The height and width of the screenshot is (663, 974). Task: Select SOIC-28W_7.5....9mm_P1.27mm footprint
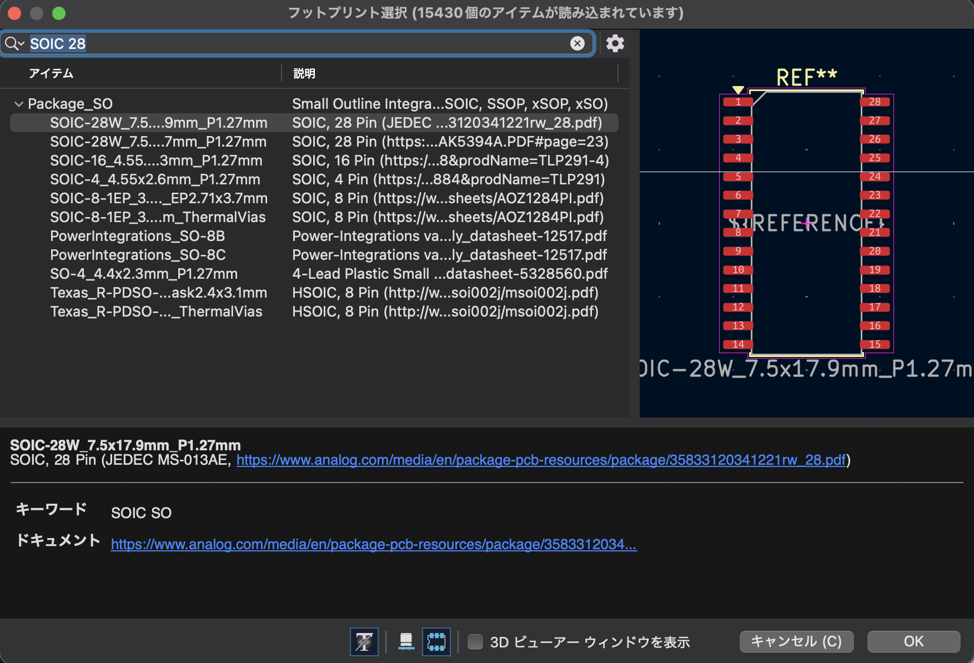(159, 123)
